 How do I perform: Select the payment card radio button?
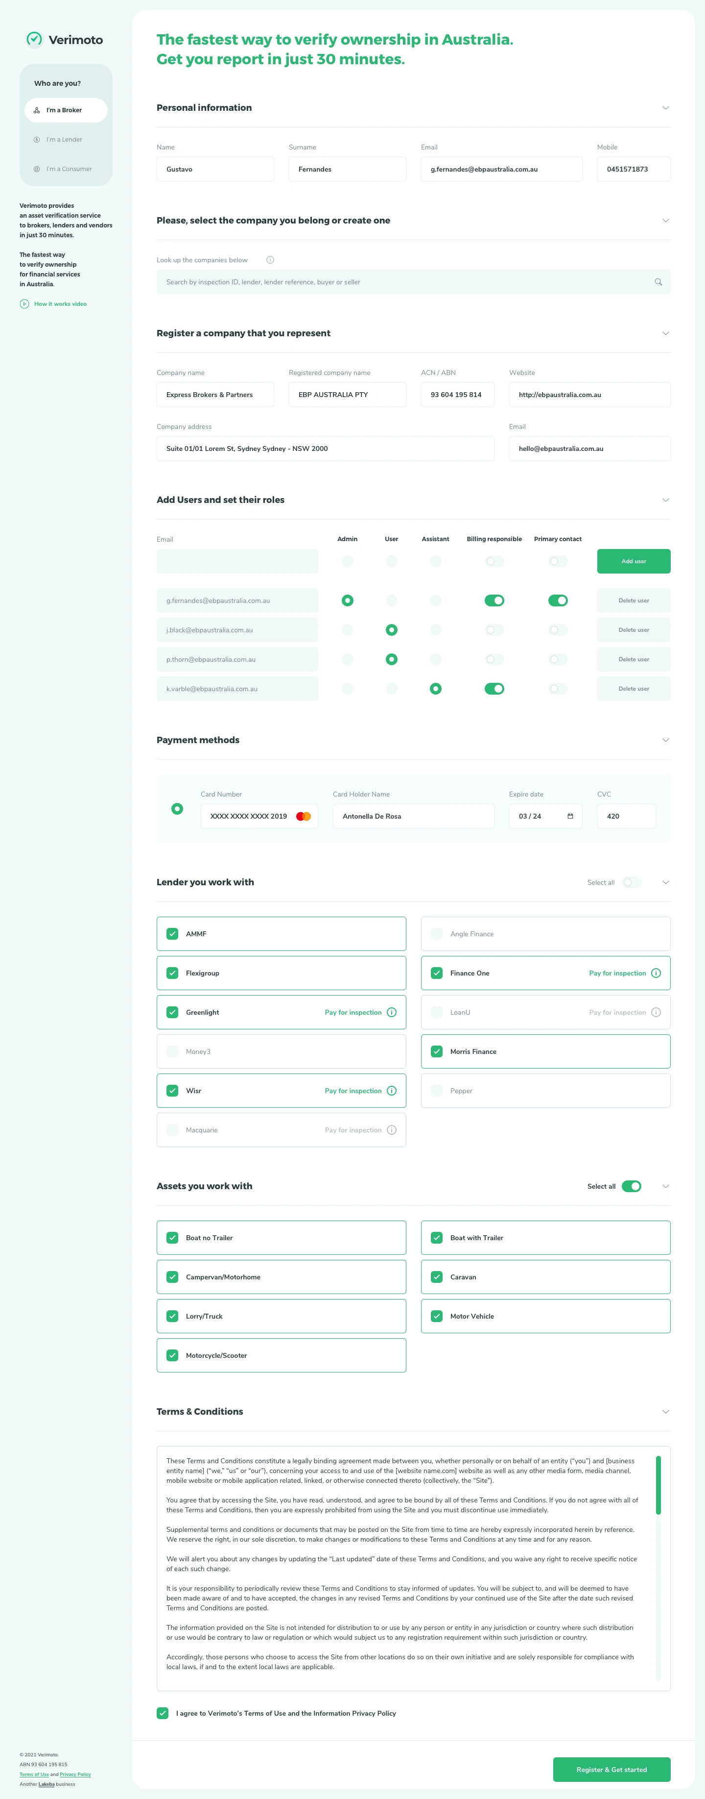(x=177, y=809)
